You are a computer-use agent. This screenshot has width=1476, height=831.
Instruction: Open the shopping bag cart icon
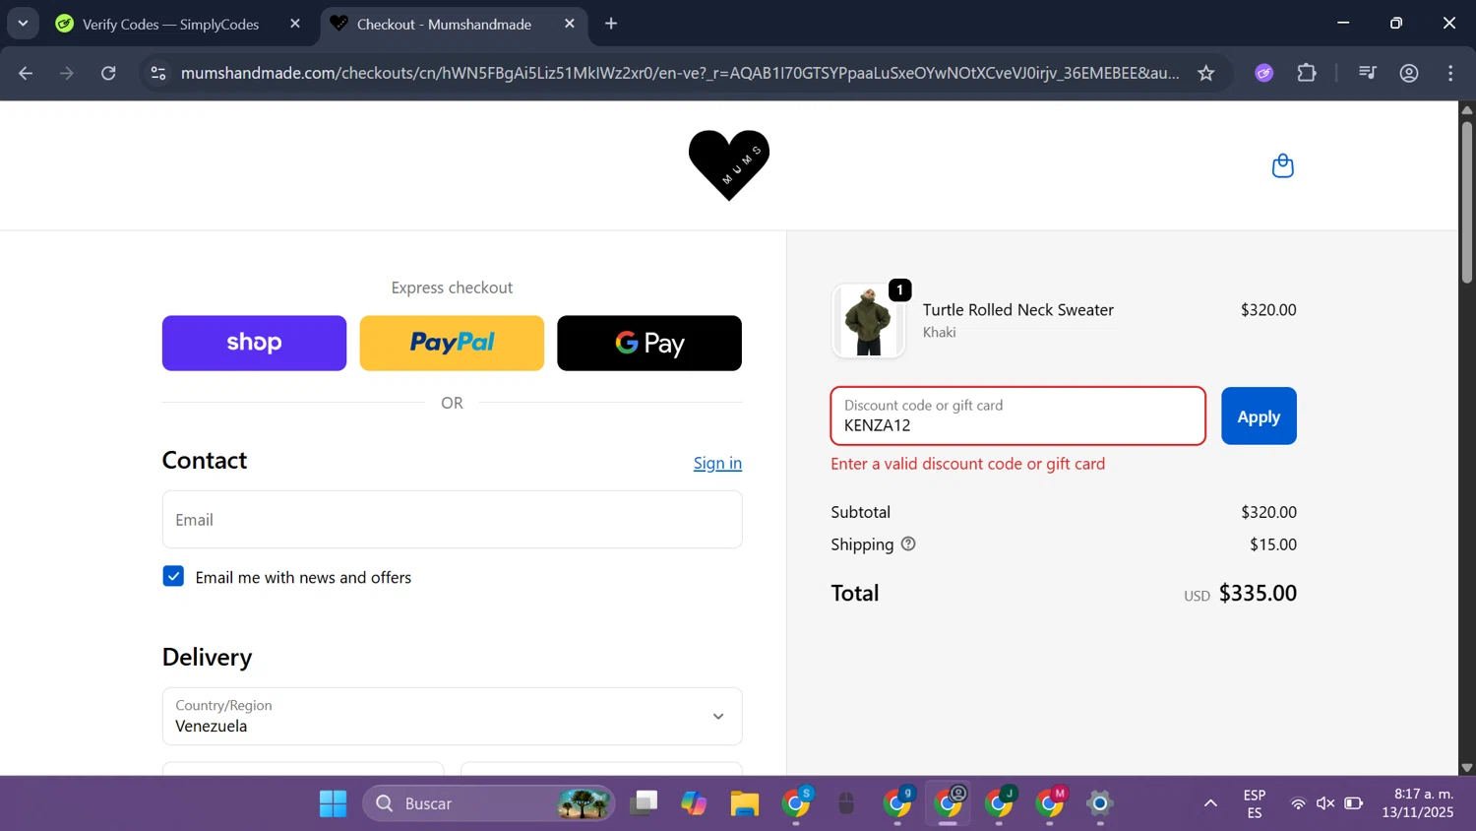point(1282,165)
